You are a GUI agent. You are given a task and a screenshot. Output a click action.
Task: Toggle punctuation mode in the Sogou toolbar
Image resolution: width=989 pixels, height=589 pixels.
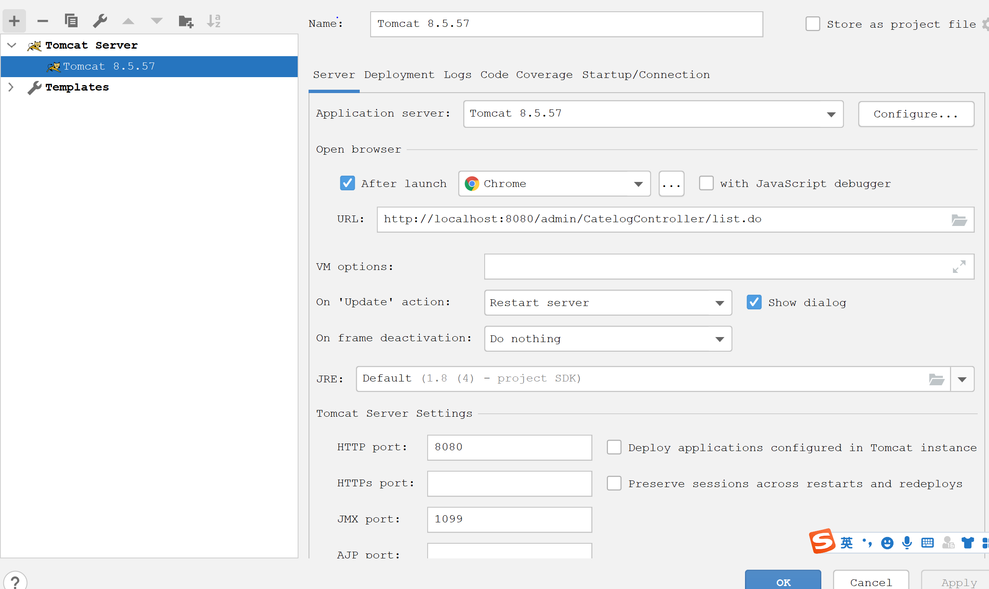click(867, 543)
